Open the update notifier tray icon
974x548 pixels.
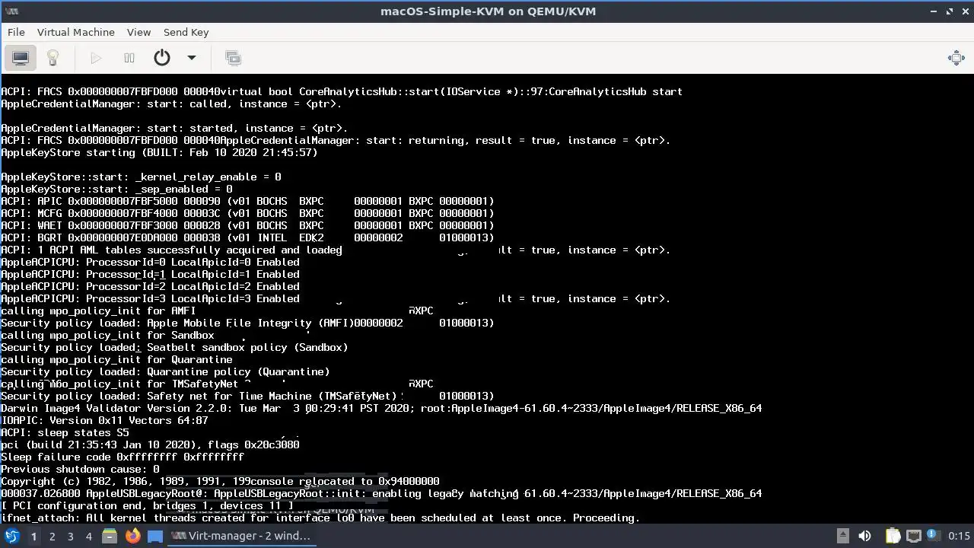click(x=934, y=536)
